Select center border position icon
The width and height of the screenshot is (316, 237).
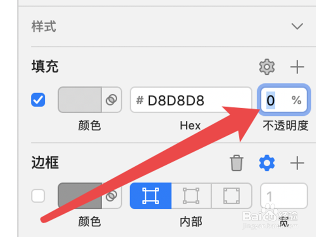tap(191, 196)
